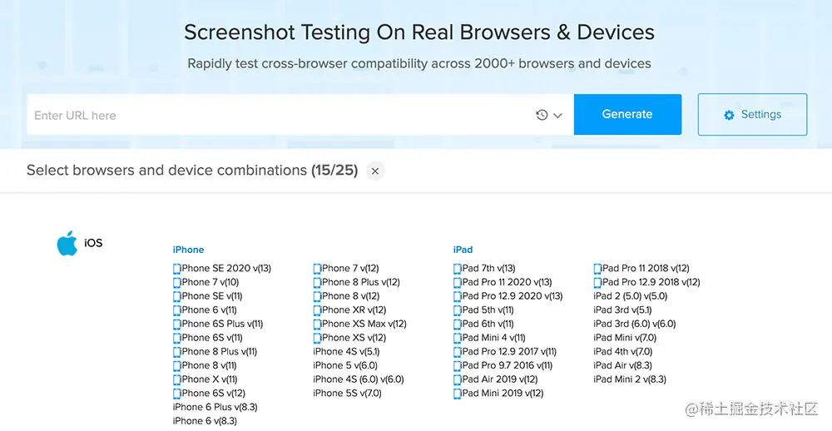Focus the Enter URL here field
The height and width of the screenshot is (431, 832).
(275, 116)
